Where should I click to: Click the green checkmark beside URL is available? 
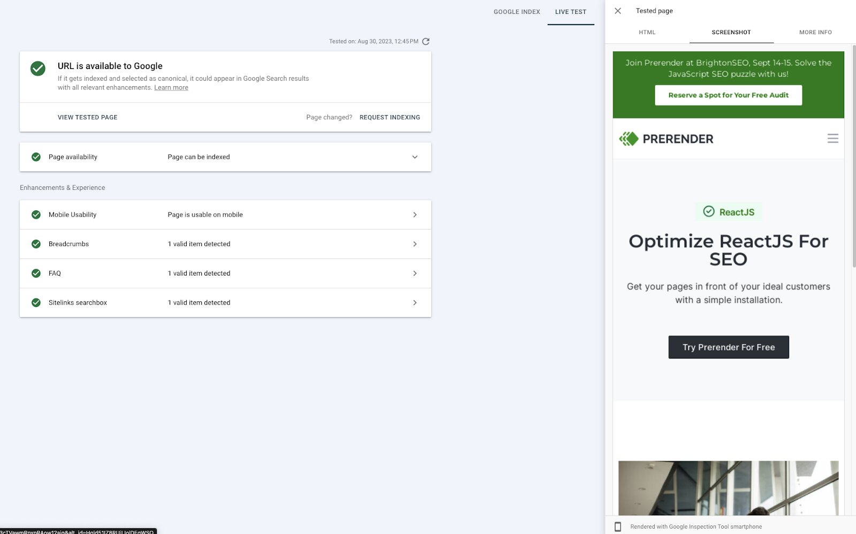[x=38, y=68]
